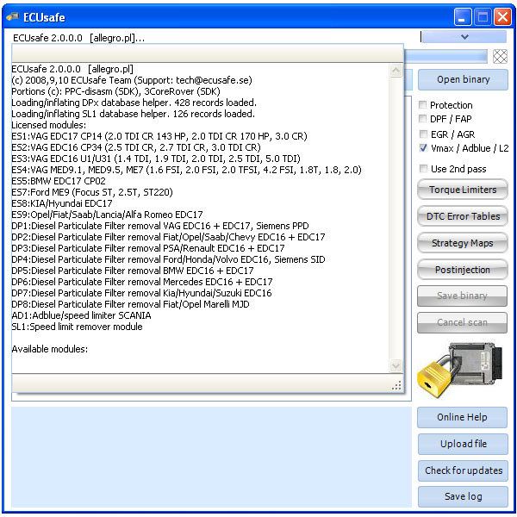517x517 pixels.
Task: Toggle the Use 2nd pass checkbox
Action: tap(423, 168)
